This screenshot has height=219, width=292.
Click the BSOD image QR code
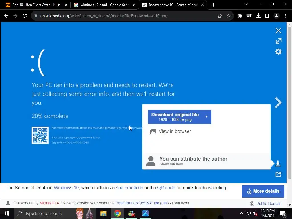coord(40,135)
